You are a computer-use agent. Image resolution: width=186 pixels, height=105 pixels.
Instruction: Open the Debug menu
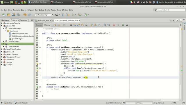(41, 10)
